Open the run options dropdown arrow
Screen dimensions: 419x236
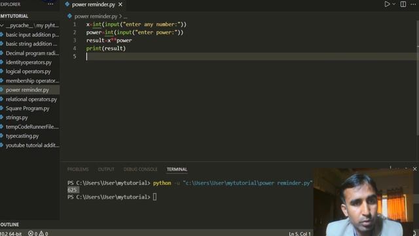point(394,5)
